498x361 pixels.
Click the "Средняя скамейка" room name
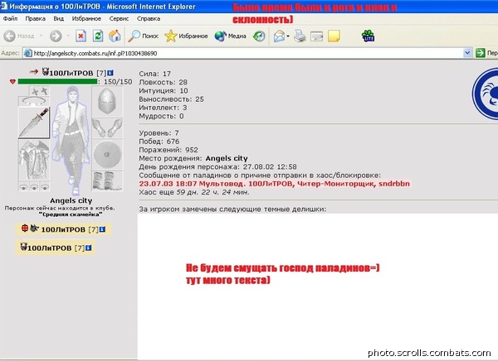pos(71,214)
